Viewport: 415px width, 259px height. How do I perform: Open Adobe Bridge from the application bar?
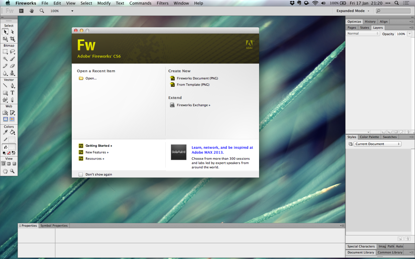coord(21,11)
